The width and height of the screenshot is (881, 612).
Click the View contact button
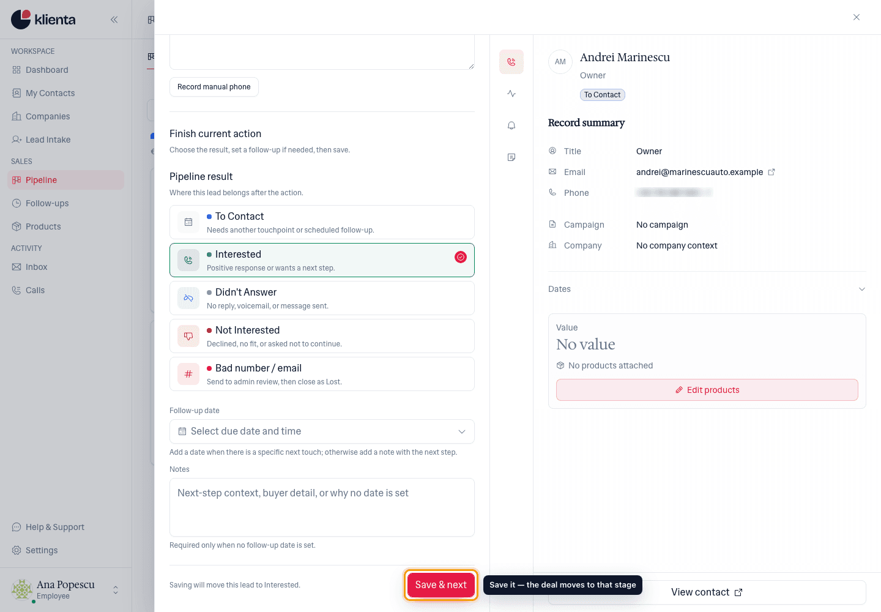click(x=707, y=592)
